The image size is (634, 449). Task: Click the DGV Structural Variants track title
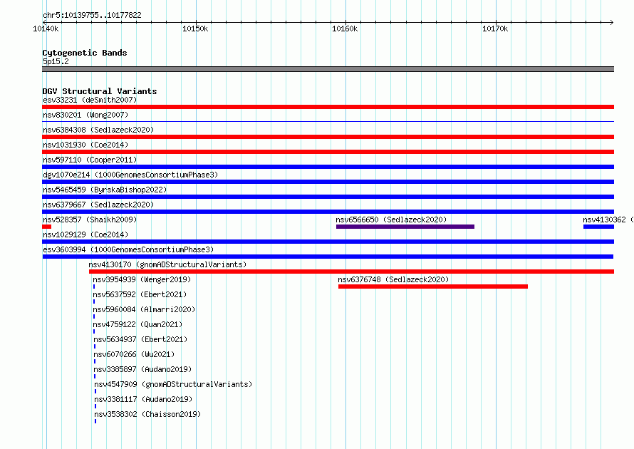pos(100,91)
